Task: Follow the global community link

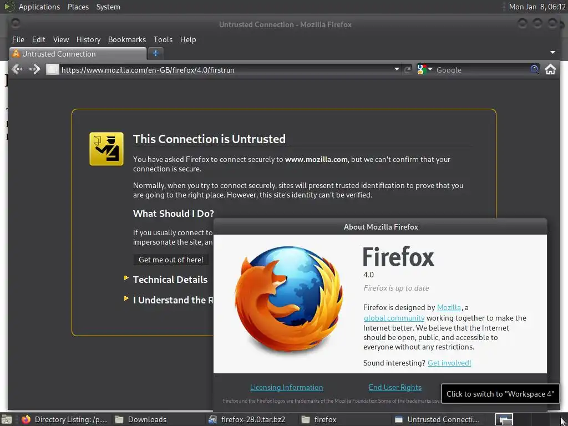Action: (x=394, y=318)
